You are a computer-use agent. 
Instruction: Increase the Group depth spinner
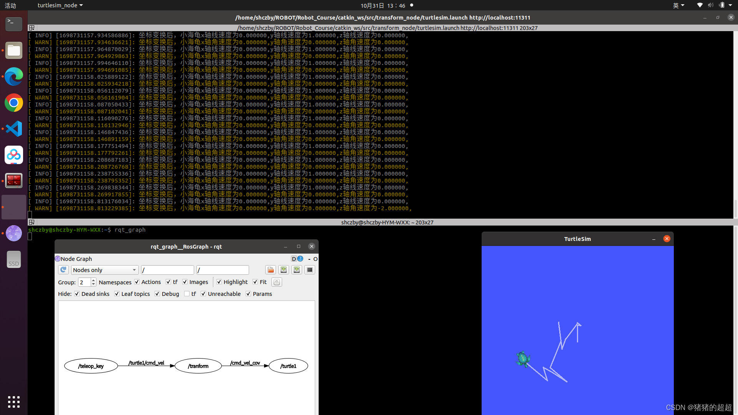pos(93,280)
